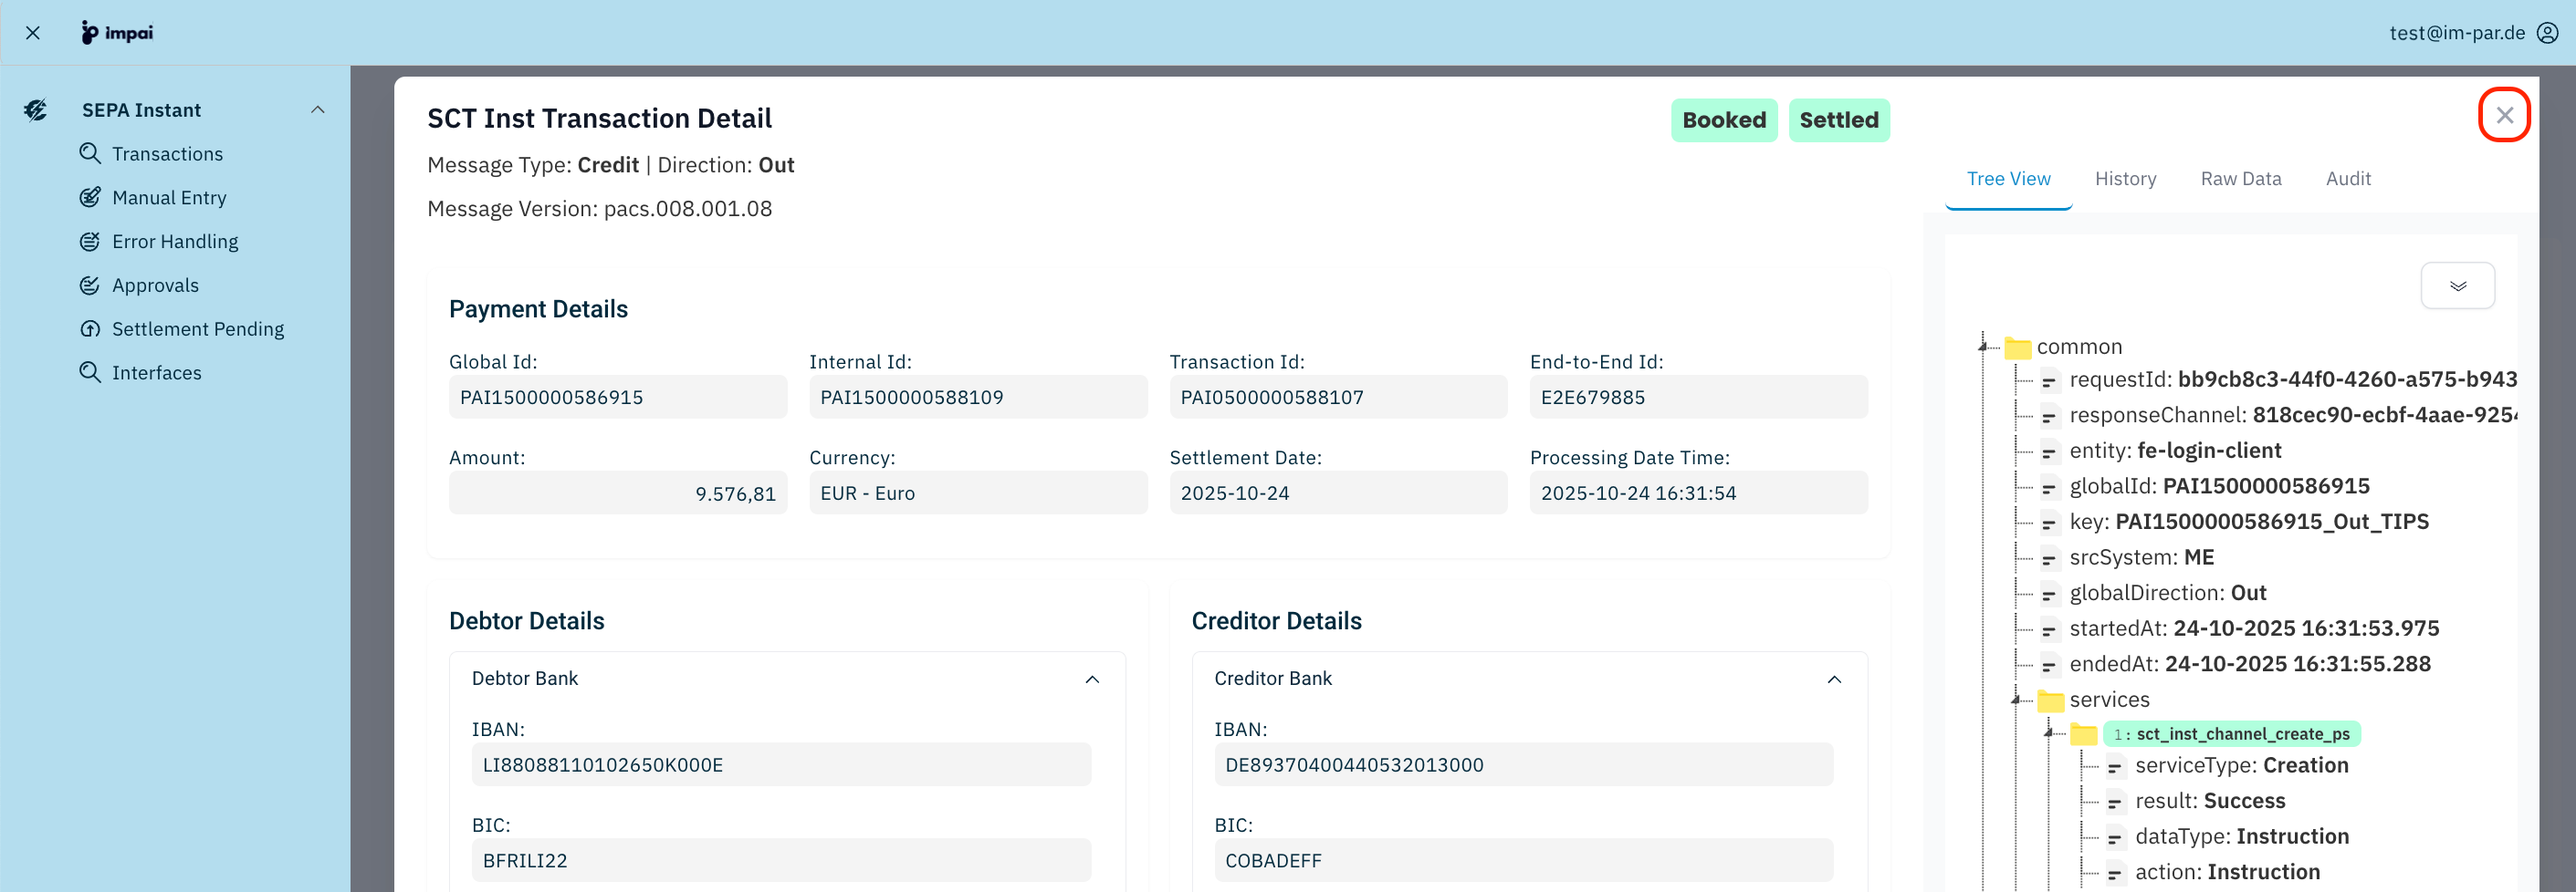Click the SEPA Instant lightning icon
2576x892 pixels.
(36, 109)
